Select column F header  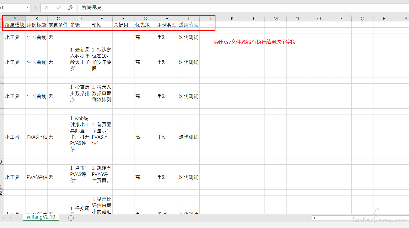[x=124, y=18]
